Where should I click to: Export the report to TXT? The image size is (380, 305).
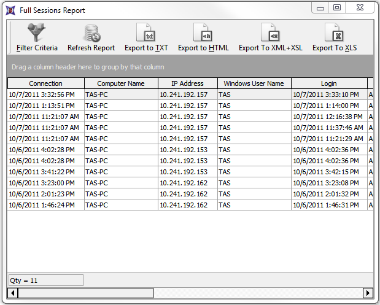coord(146,32)
